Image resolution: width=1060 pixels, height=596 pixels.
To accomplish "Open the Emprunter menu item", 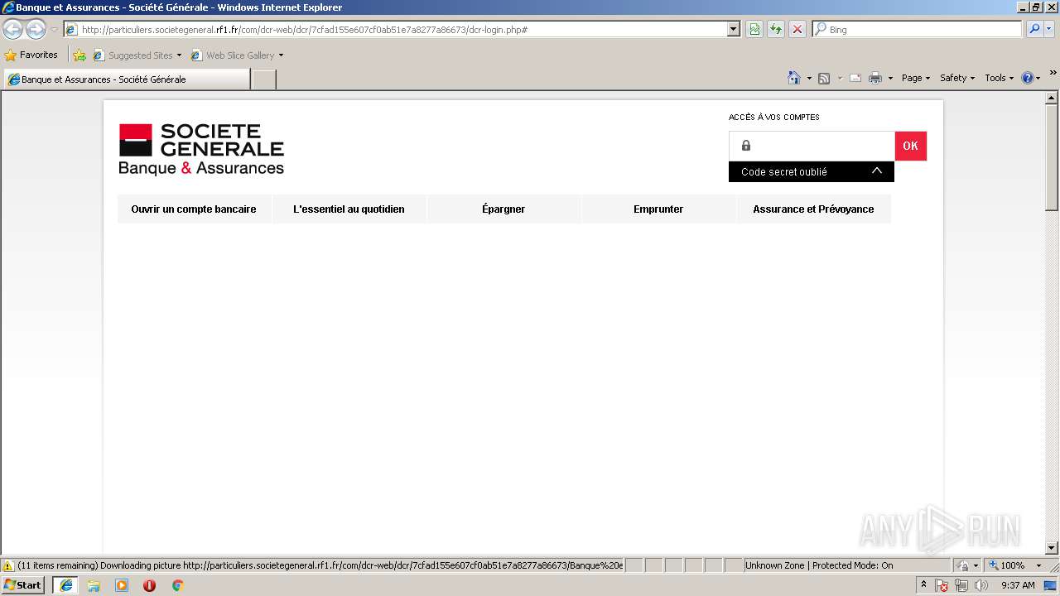I will [658, 209].
